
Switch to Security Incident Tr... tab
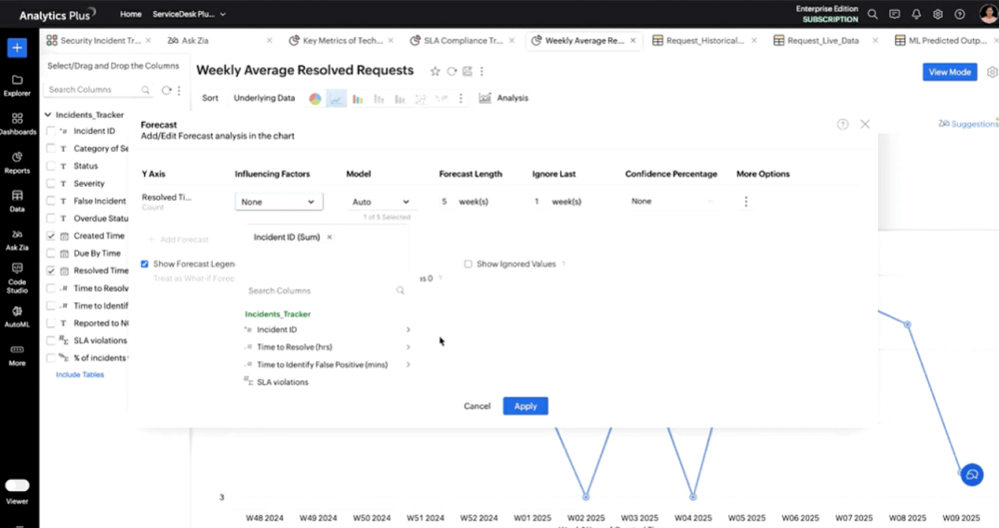click(100, 40)
